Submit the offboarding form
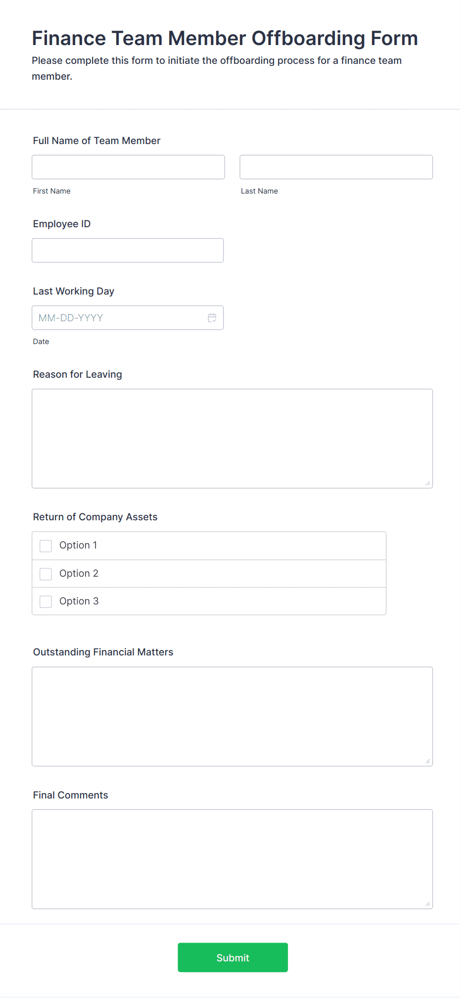460x998 pixels. [233, 957]
